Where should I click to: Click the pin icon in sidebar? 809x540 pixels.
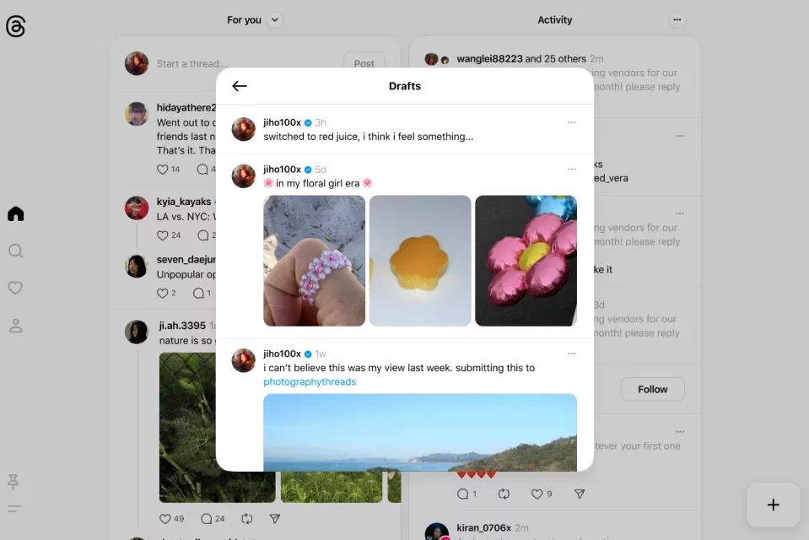(13, 481)
